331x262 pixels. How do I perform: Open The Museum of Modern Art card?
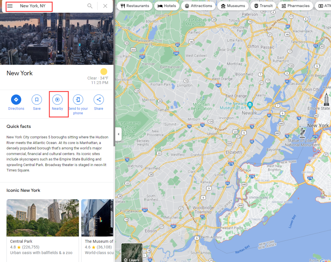pos(97,218)
